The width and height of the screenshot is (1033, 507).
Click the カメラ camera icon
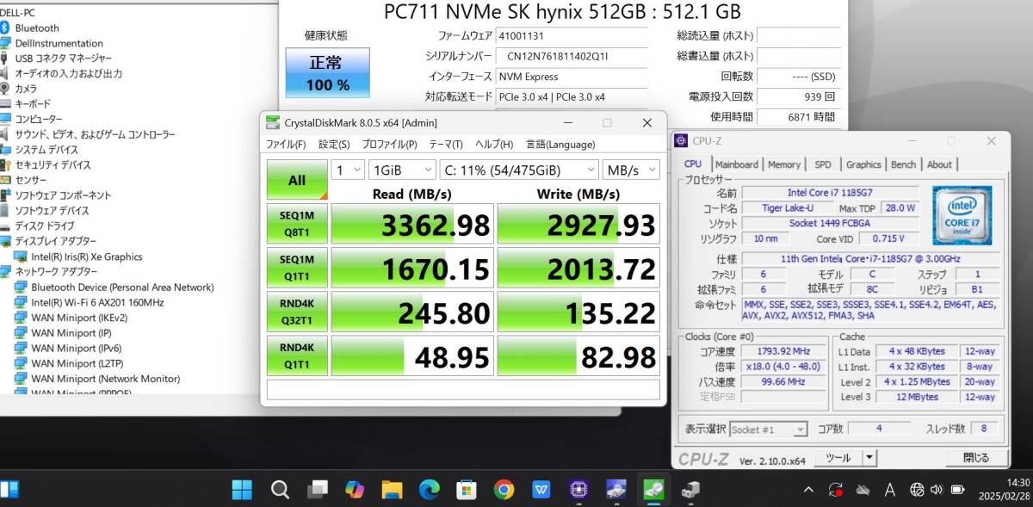pos(5,89)
